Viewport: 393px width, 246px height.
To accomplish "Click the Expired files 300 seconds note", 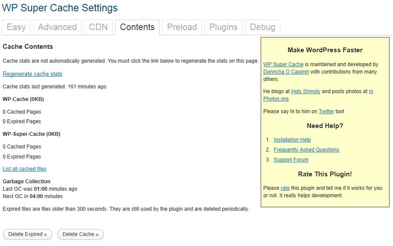I will 126,209.
